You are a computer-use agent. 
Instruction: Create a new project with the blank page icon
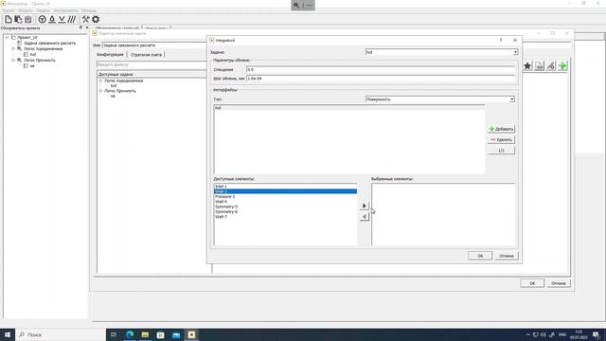[x=9, y=19]
